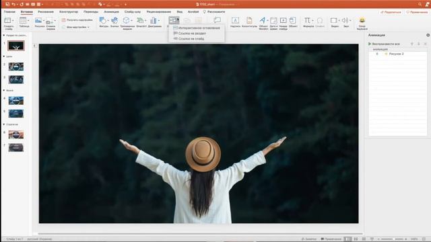Open the Формула dropdown arrow
The image size is (431, 242).
coord(312,21)
